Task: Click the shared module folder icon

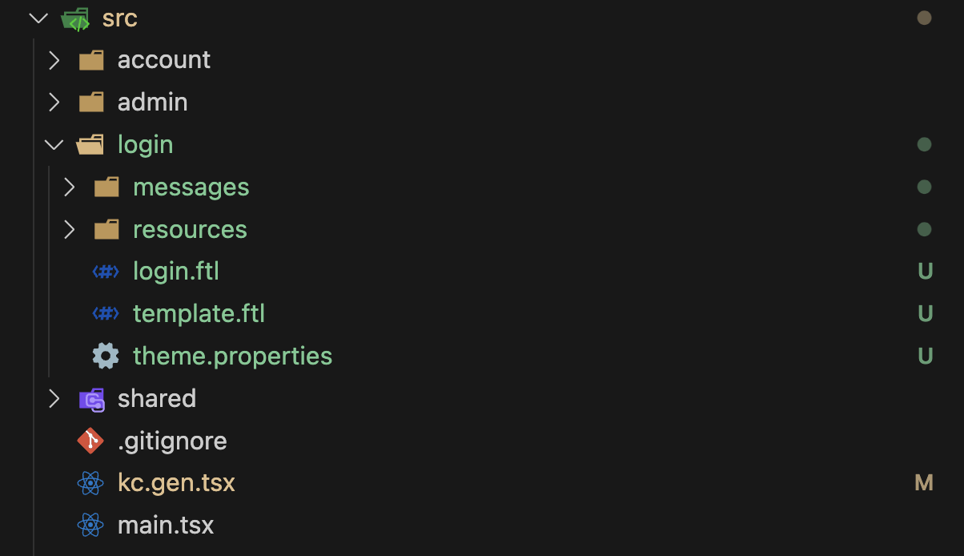Action: tap(90, 398)
